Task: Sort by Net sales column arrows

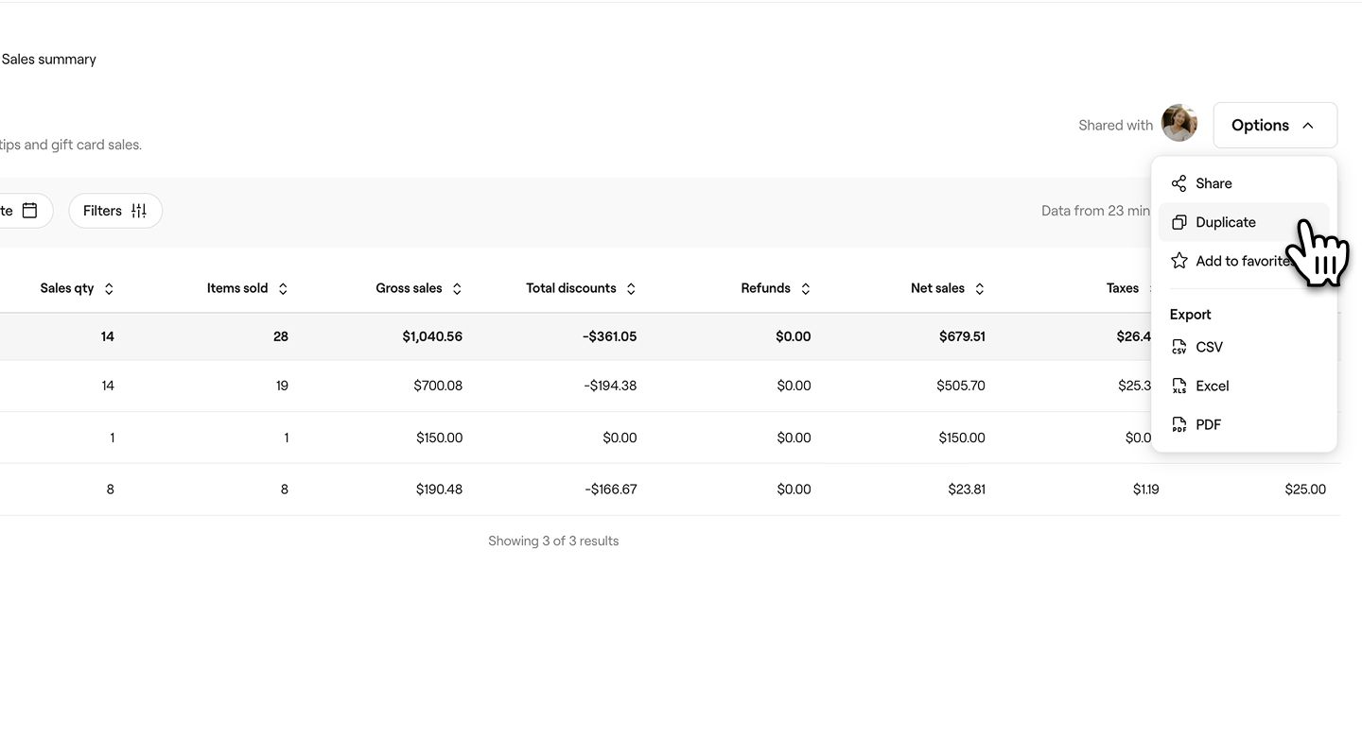Action: [x=979, y=289]
